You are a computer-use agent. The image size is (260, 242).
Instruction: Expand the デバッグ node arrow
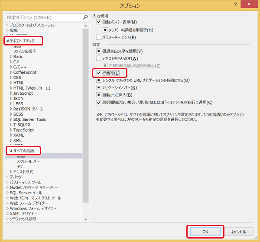(7, 177)
